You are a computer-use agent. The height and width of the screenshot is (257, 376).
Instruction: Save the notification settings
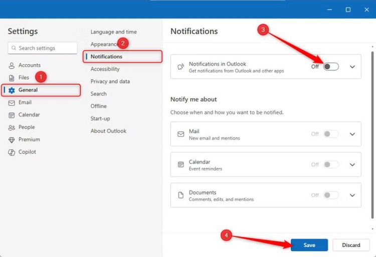[309, 245]
